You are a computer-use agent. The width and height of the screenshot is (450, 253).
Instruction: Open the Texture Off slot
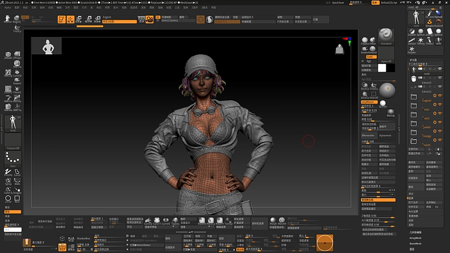point(12,141)
